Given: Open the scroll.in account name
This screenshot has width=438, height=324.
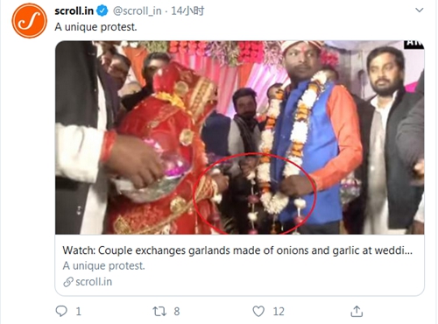Looking at the screenshot, I should click(74, 11).
